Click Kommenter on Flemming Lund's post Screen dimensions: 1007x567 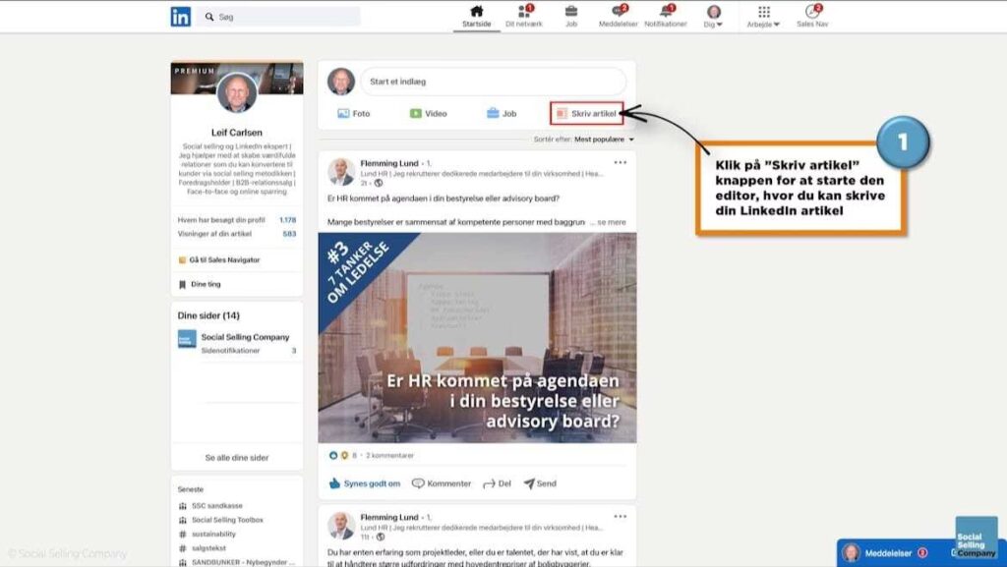pos(442,483)
